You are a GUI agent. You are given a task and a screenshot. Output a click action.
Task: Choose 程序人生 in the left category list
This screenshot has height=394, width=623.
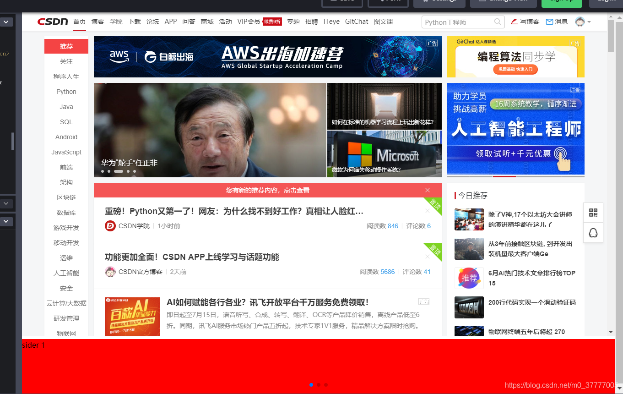pos(66,77)
